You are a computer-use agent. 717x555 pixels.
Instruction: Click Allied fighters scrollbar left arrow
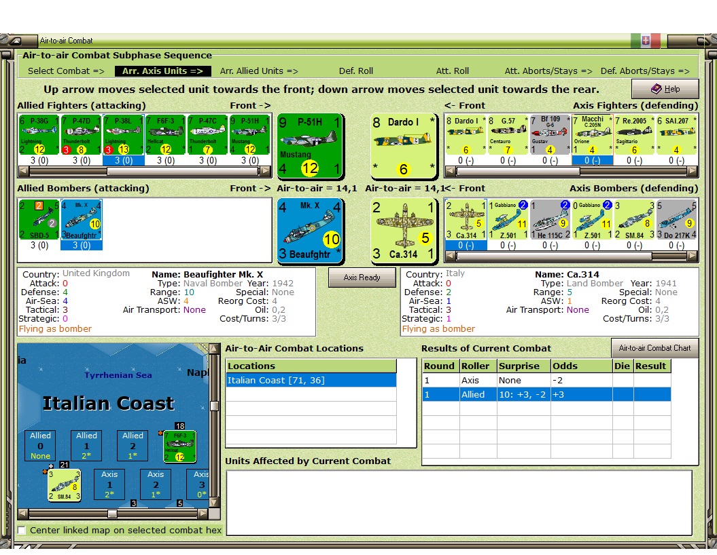click(23, 172)
